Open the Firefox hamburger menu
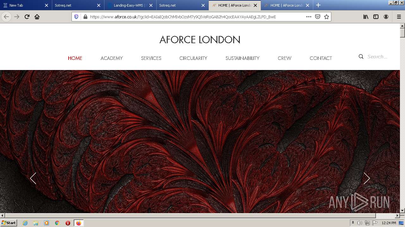Viewport: 405px width, 227px height. pyautogui.click(x=399, y=17)
